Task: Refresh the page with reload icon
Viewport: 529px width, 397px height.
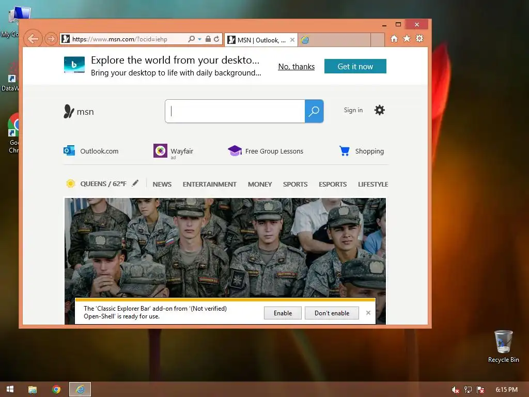Action: click(x=216, y=39)
